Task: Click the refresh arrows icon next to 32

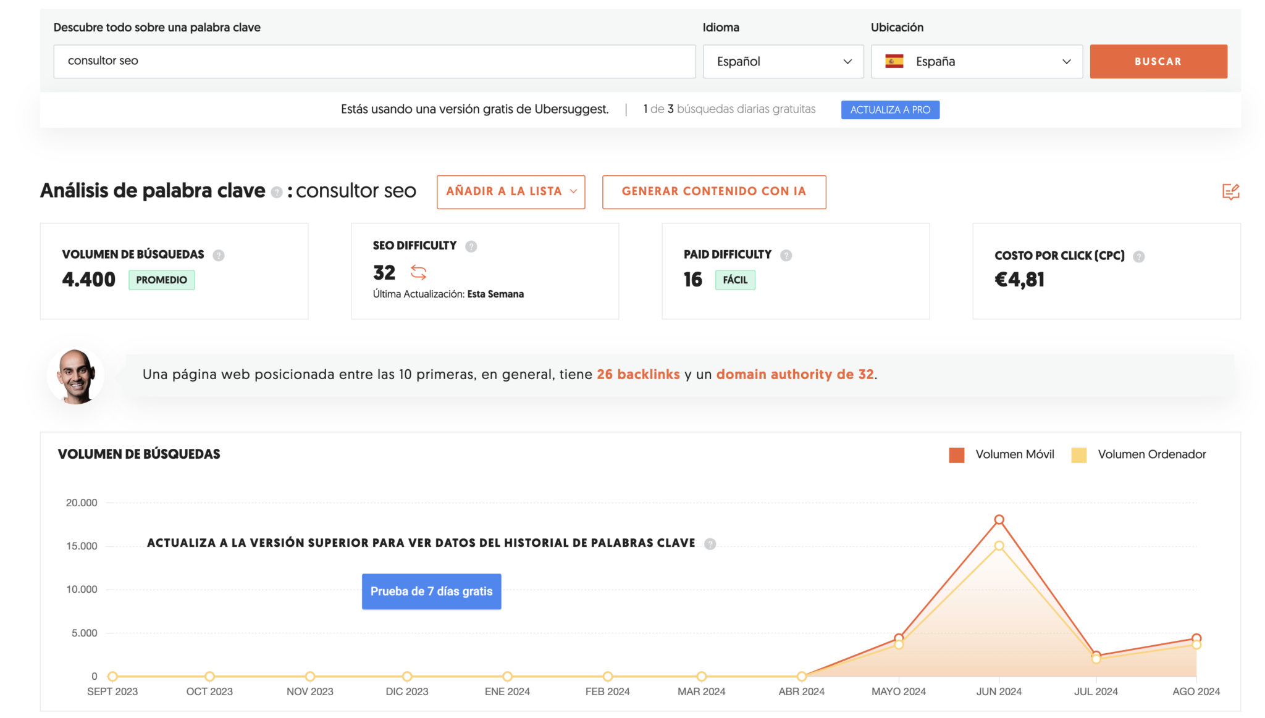Action: pyautogui.click(x=419, y=272)
